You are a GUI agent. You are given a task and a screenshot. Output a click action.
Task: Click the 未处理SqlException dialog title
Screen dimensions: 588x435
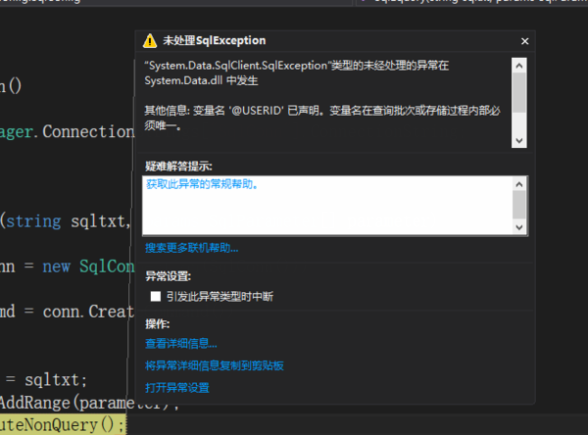(214, 40)
